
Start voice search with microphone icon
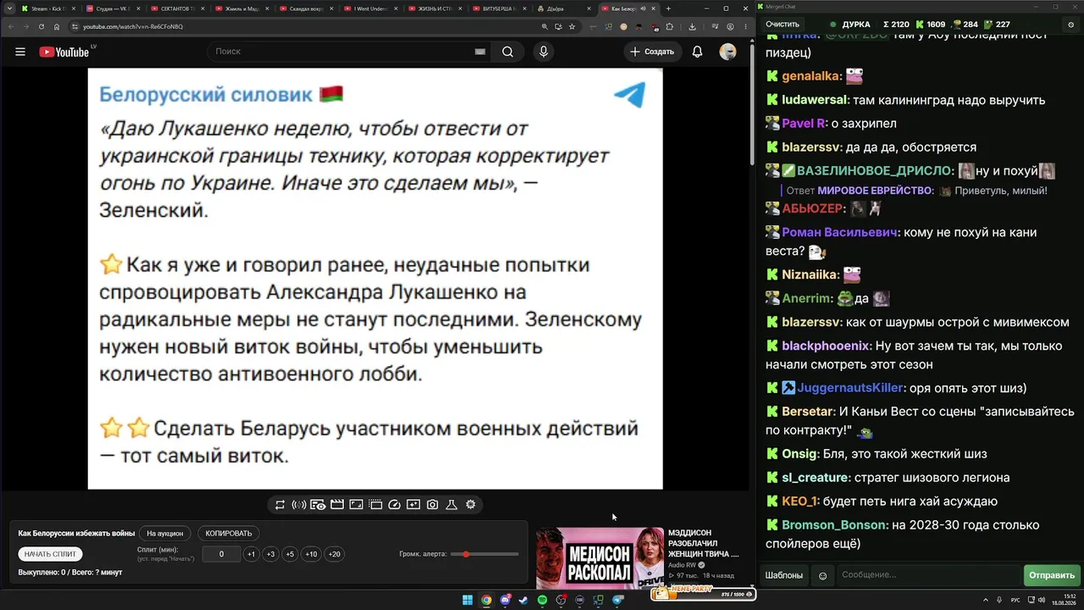tap(544, 52)
